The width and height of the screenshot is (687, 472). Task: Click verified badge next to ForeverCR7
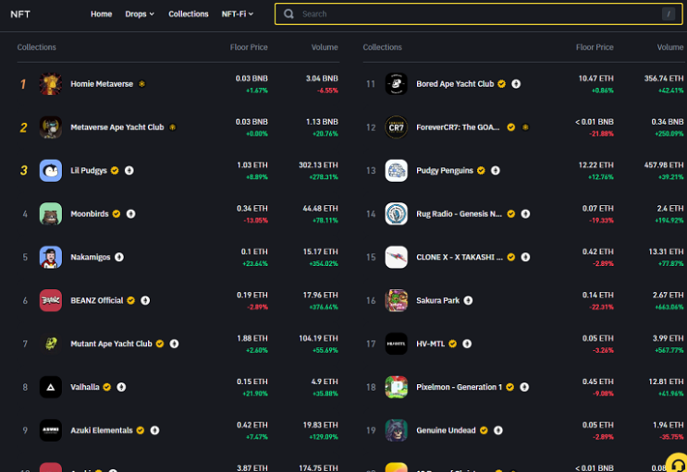[x=511, y=127]
